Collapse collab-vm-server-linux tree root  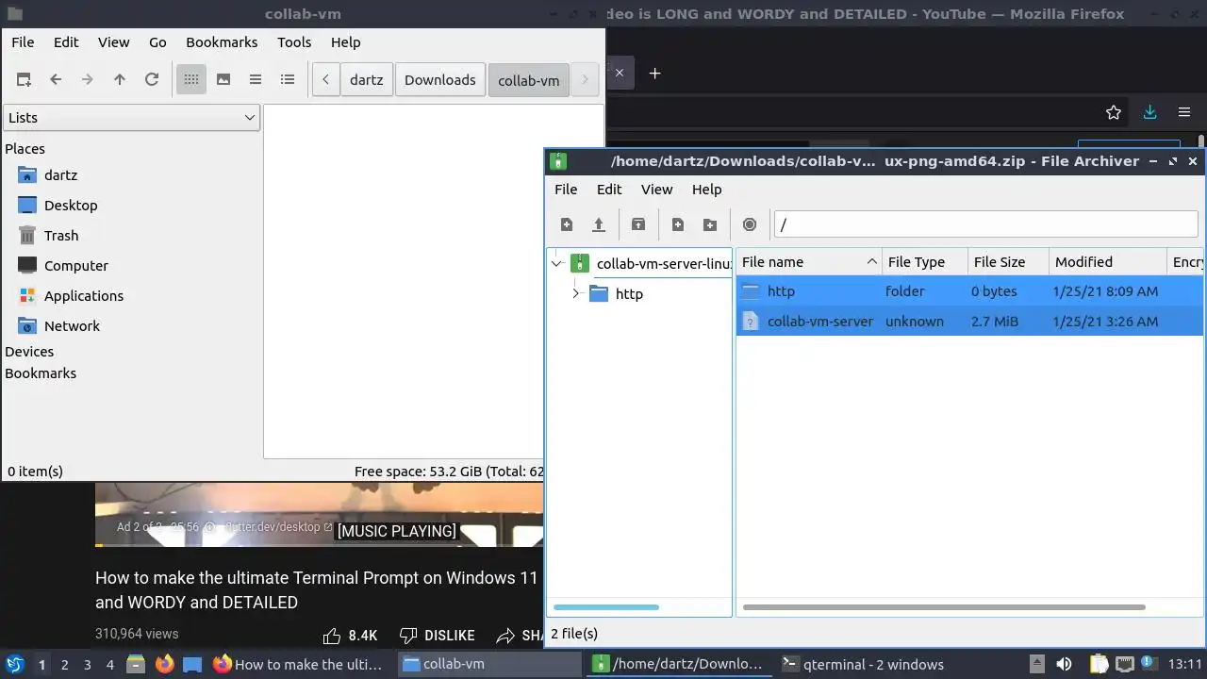tap(556, 264)
